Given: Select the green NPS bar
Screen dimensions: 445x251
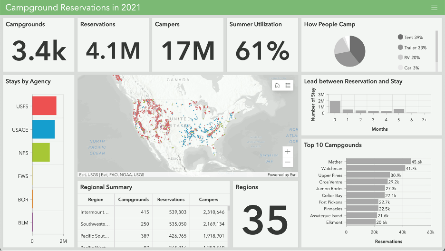Looking at the screenshot, I should [x=41, y=152].
